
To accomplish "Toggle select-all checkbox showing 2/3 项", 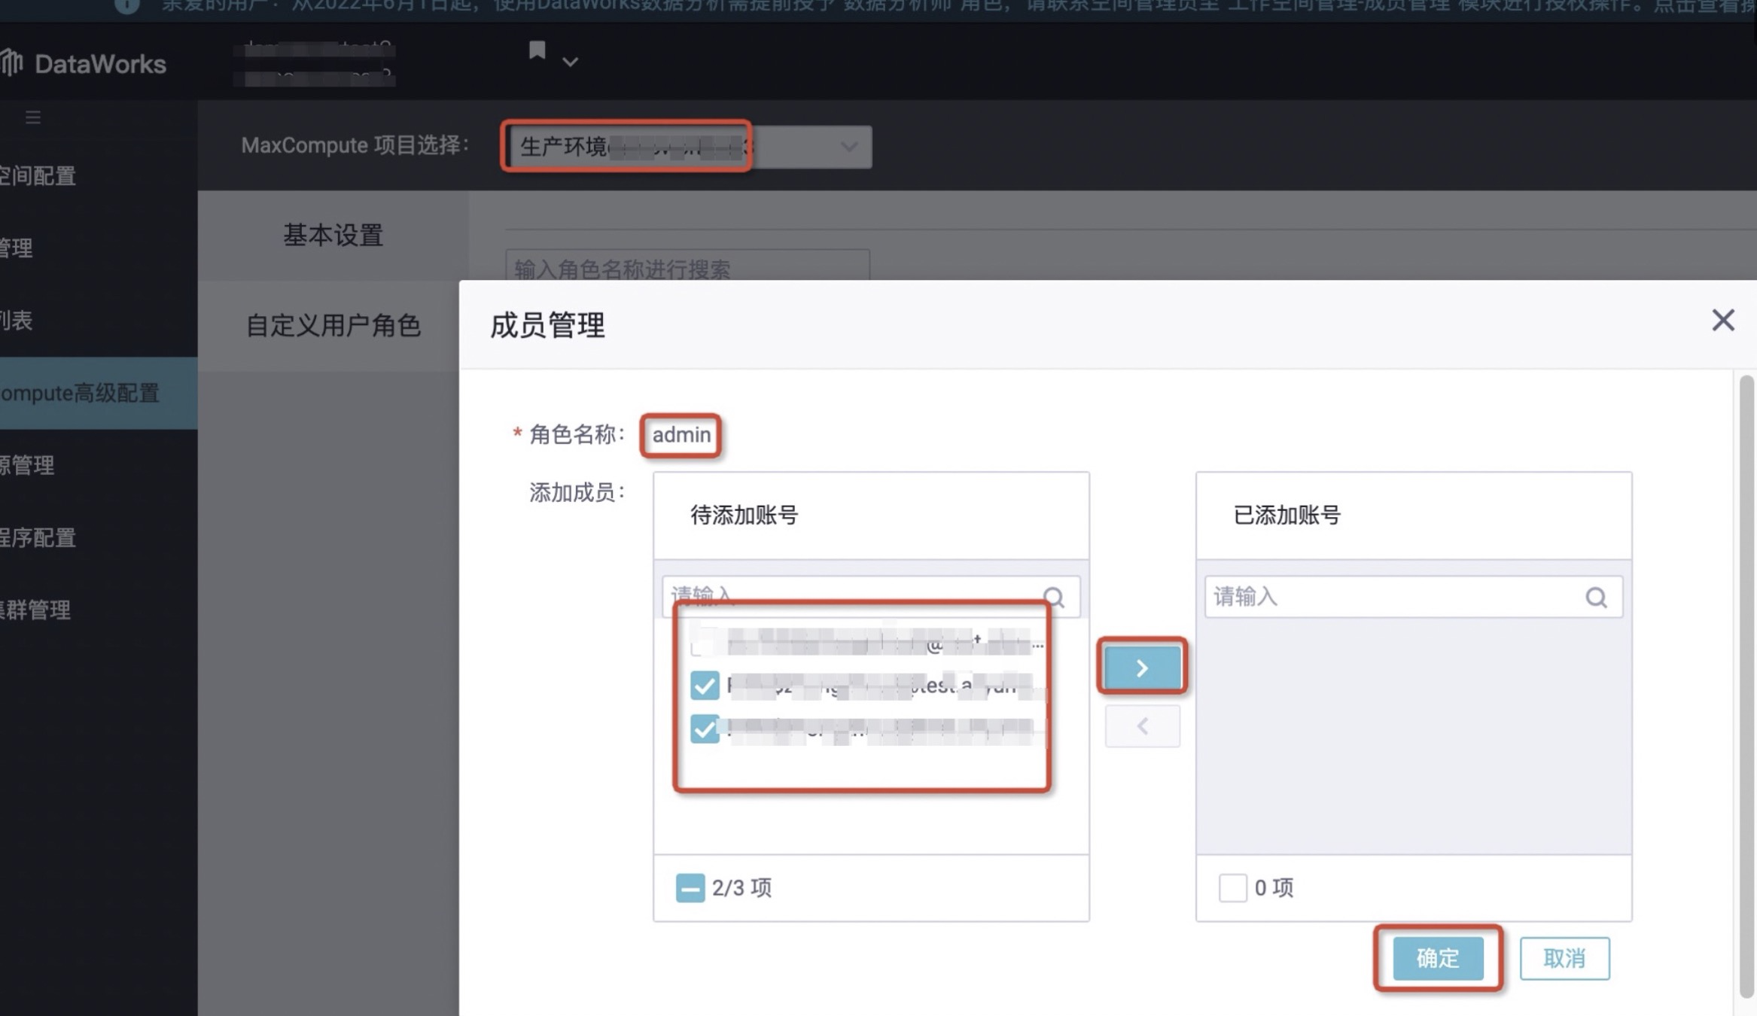I will click(690, 888).
